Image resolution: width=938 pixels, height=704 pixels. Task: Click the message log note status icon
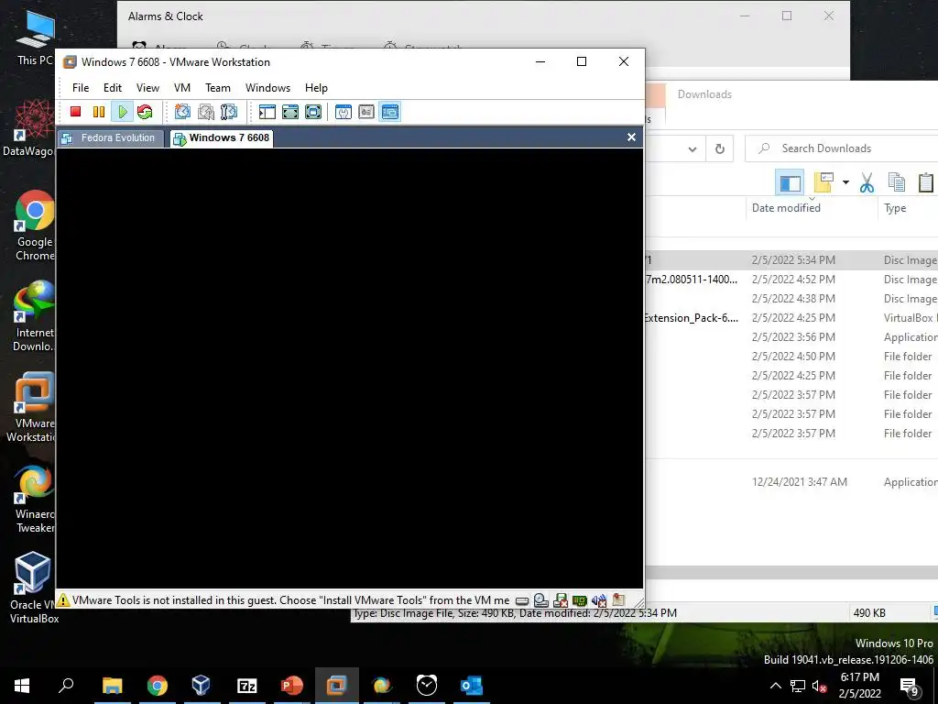[x=618, y=599]
